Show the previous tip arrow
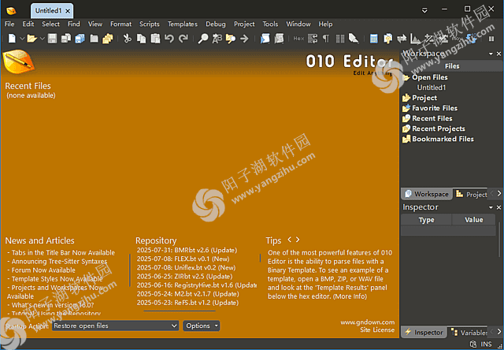The width and height of the screenshot is (504, 350). point(289,240)
